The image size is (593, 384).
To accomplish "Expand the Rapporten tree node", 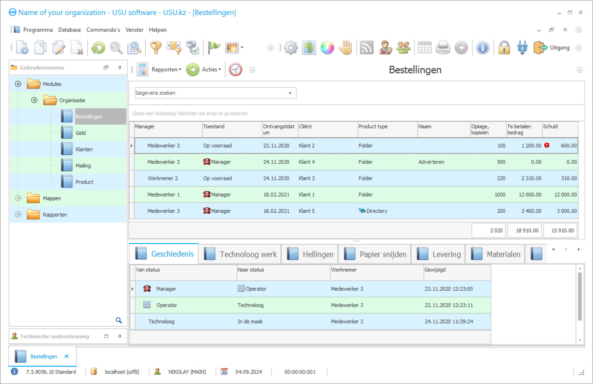I will click(18, 215).
